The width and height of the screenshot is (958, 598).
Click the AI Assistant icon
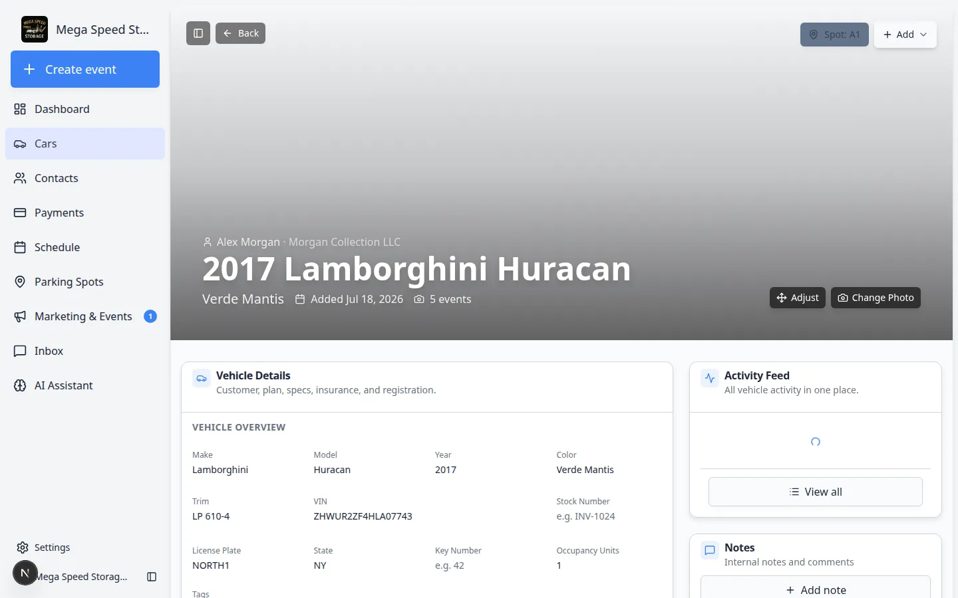20,385
